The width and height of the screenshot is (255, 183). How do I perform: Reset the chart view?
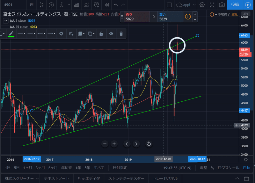click(x=149, y=144)
